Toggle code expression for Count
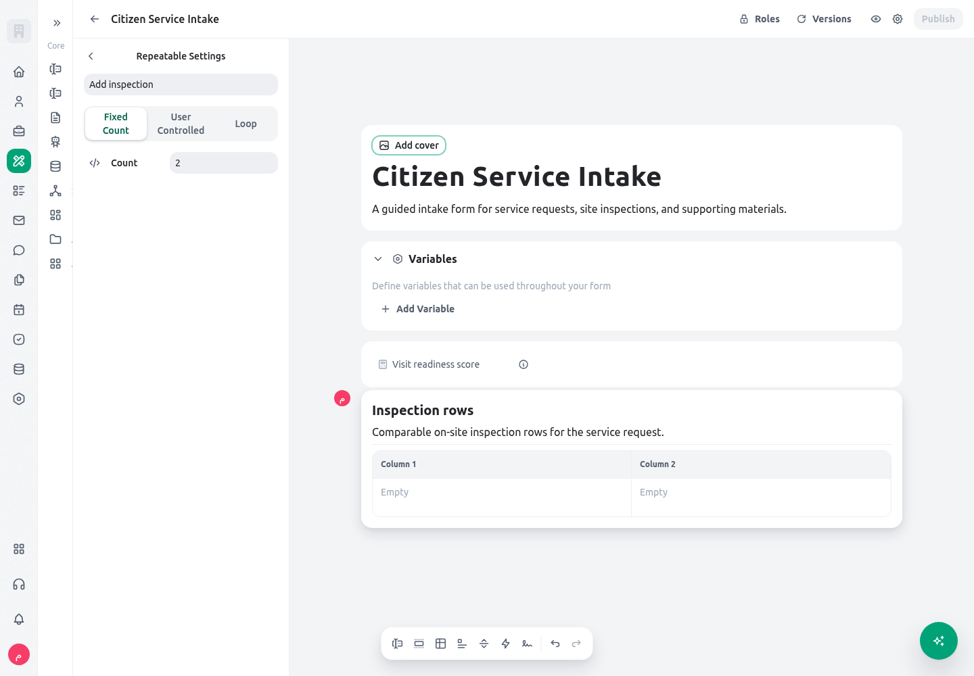974x676 pixels. point(95,163)
